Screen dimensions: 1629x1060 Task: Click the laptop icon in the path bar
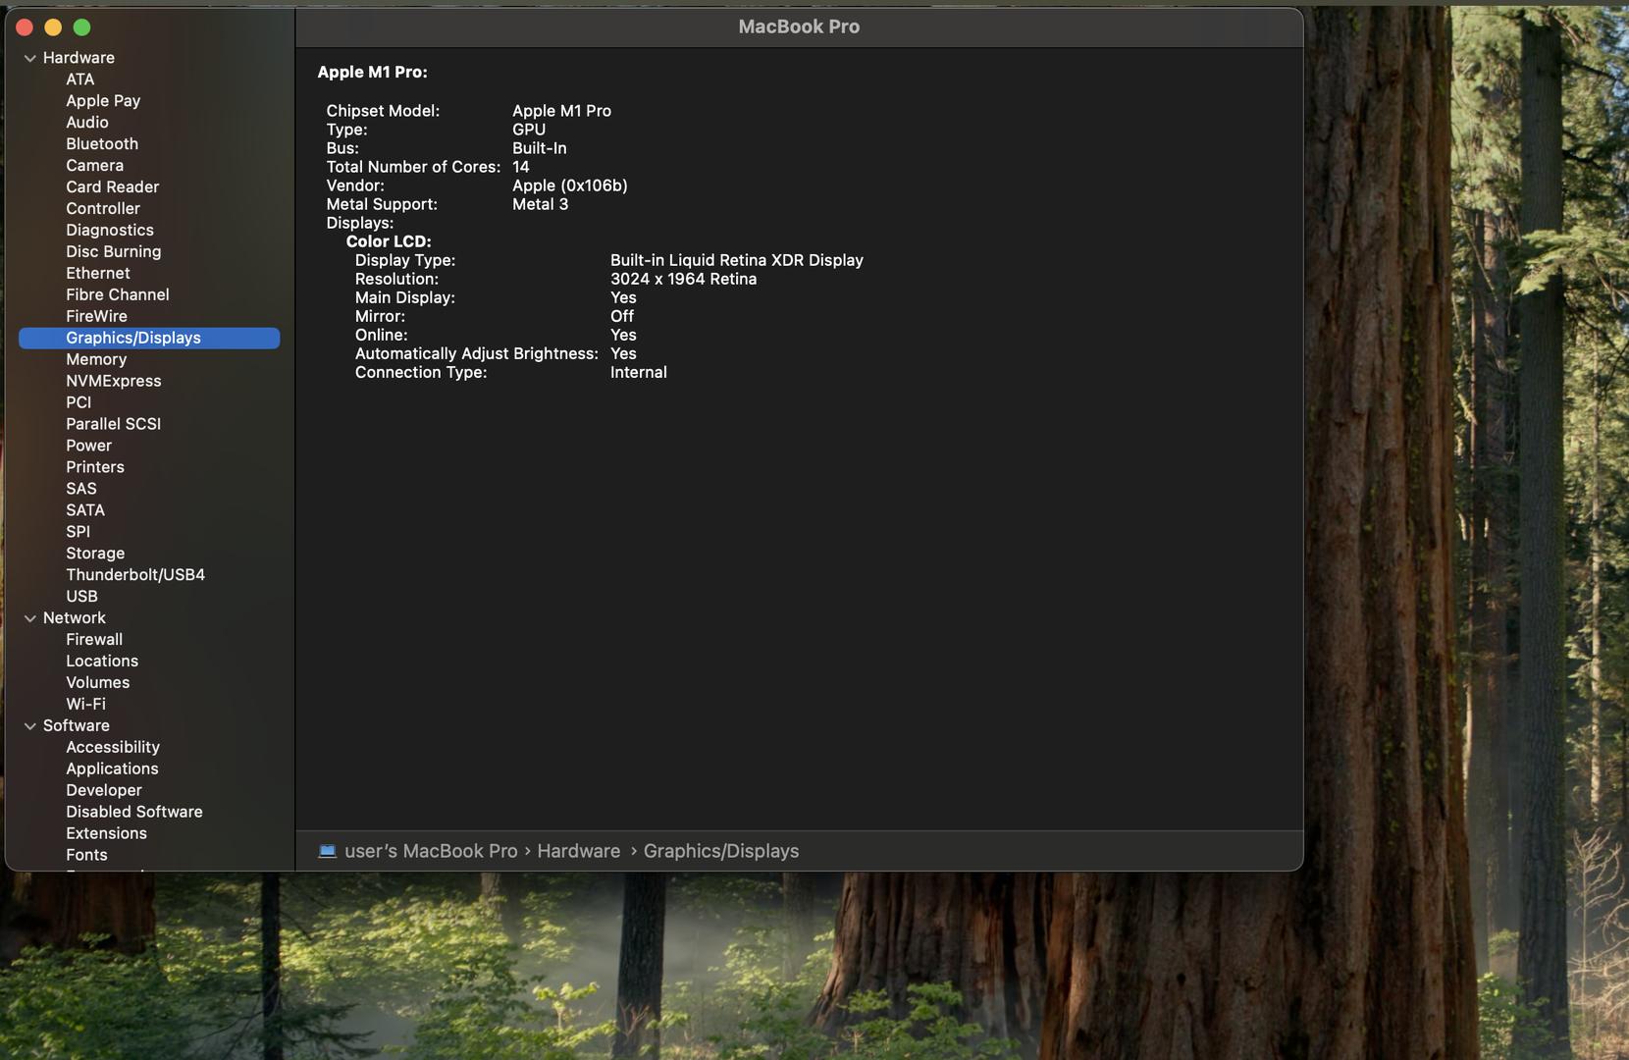[x=328, y=851]
